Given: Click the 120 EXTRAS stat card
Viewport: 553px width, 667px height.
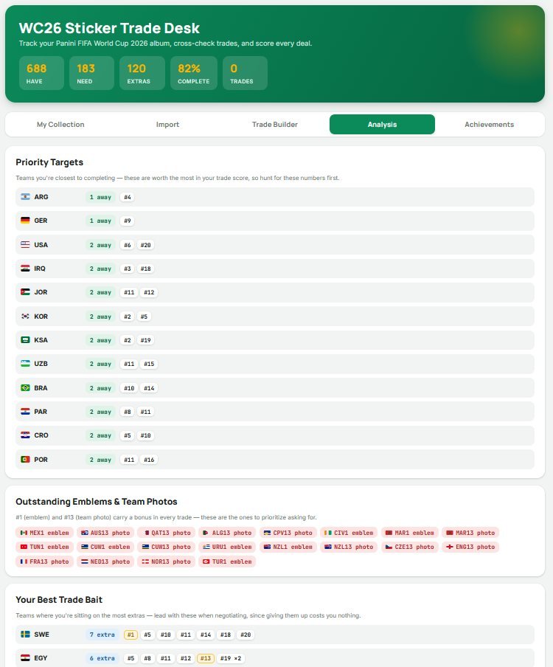Looking at the screenshot, I should pos(142,73).
